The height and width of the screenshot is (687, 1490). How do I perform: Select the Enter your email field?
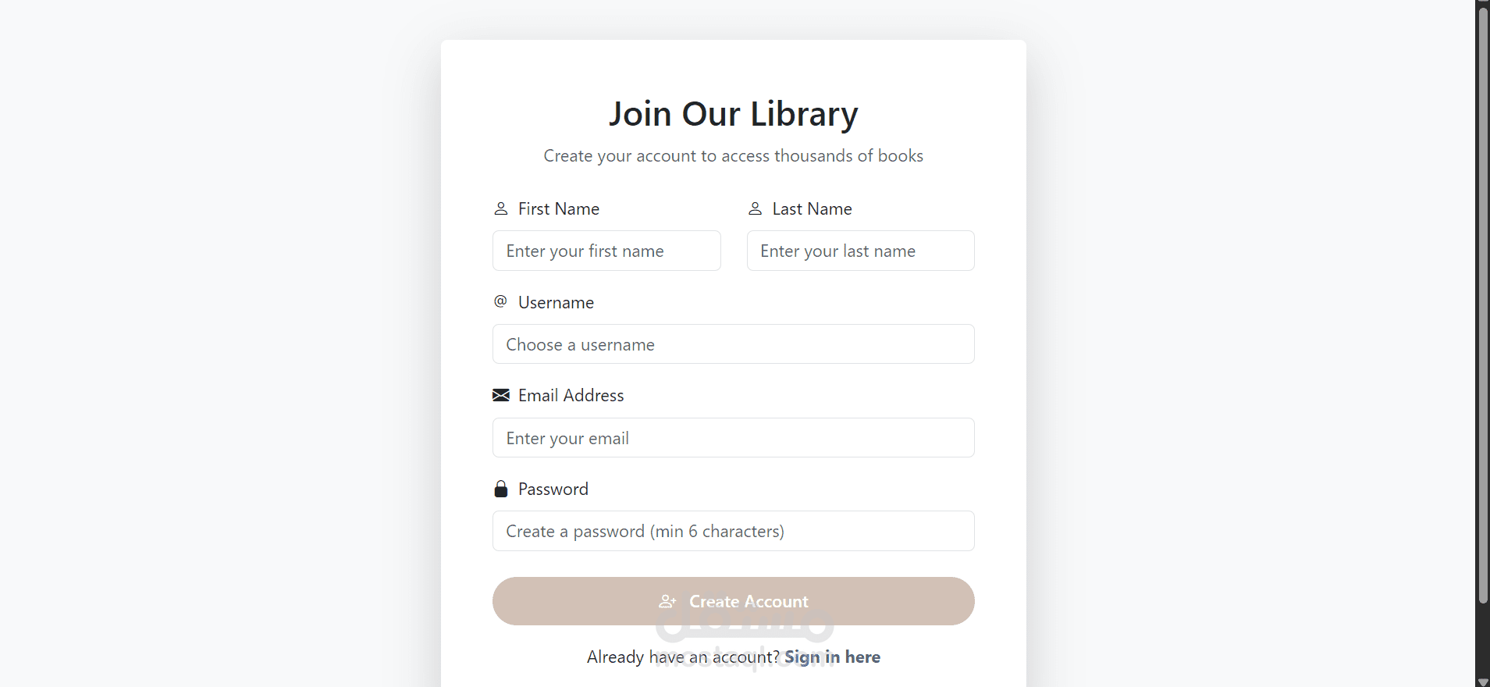tap(733, 438)
